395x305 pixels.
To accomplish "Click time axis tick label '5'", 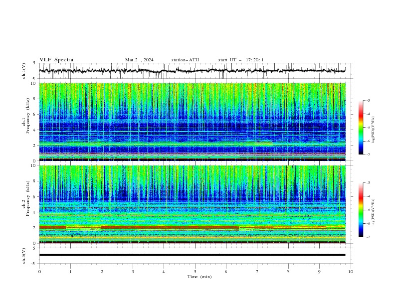I will pyautogui.click(x=195, y=272).
